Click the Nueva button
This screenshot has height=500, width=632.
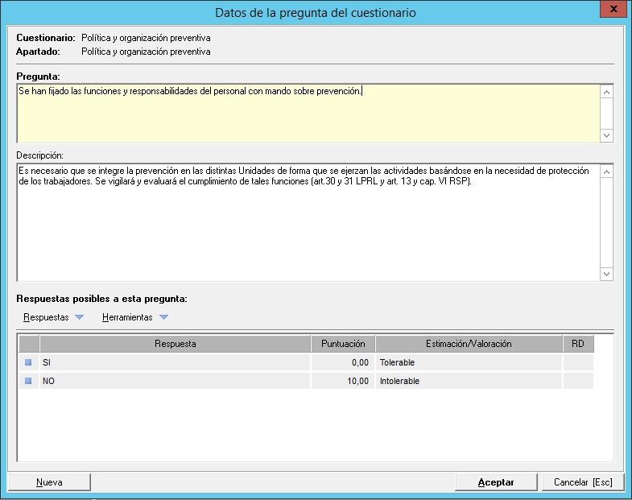pos(49,482)
